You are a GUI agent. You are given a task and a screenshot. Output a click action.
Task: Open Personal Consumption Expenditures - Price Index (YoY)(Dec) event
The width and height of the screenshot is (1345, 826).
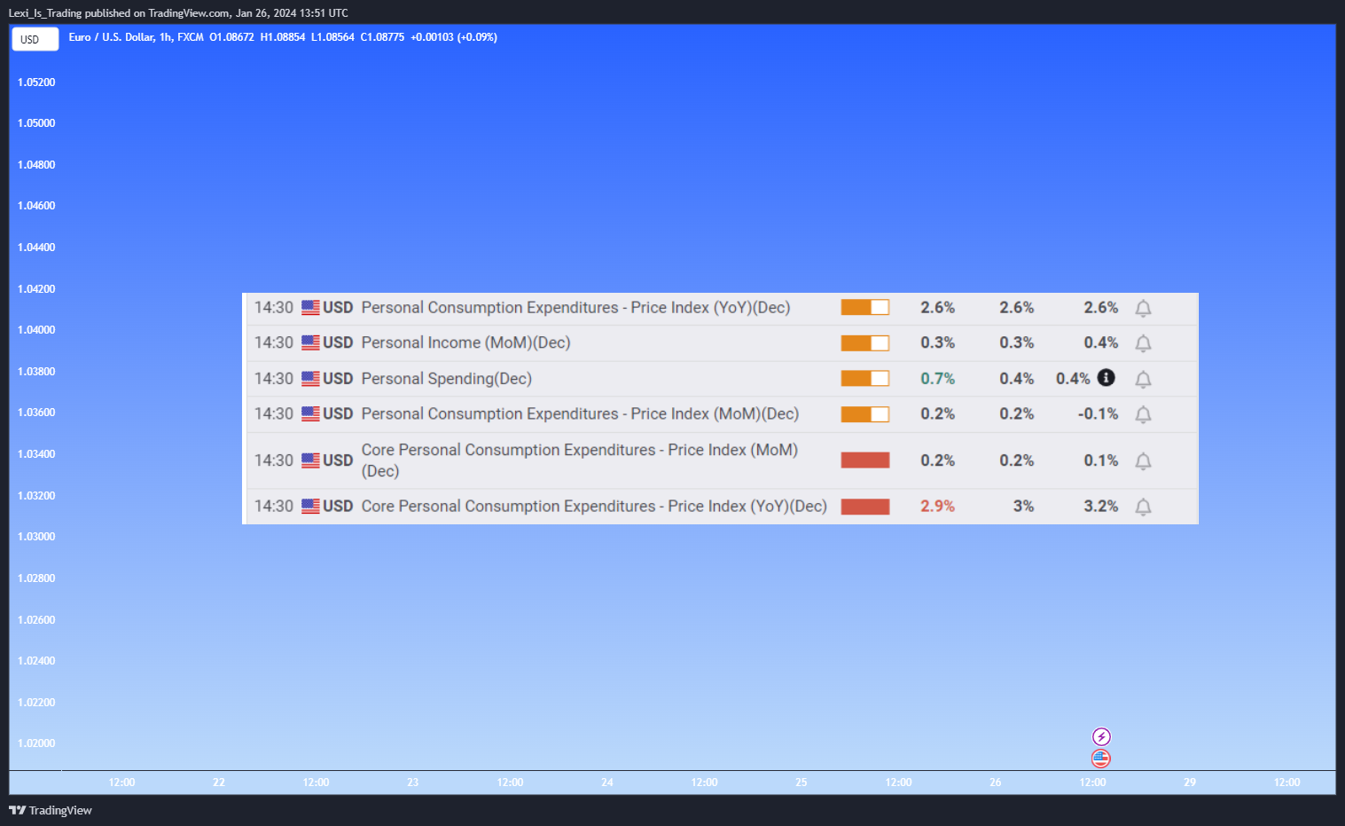click(575, 308)
